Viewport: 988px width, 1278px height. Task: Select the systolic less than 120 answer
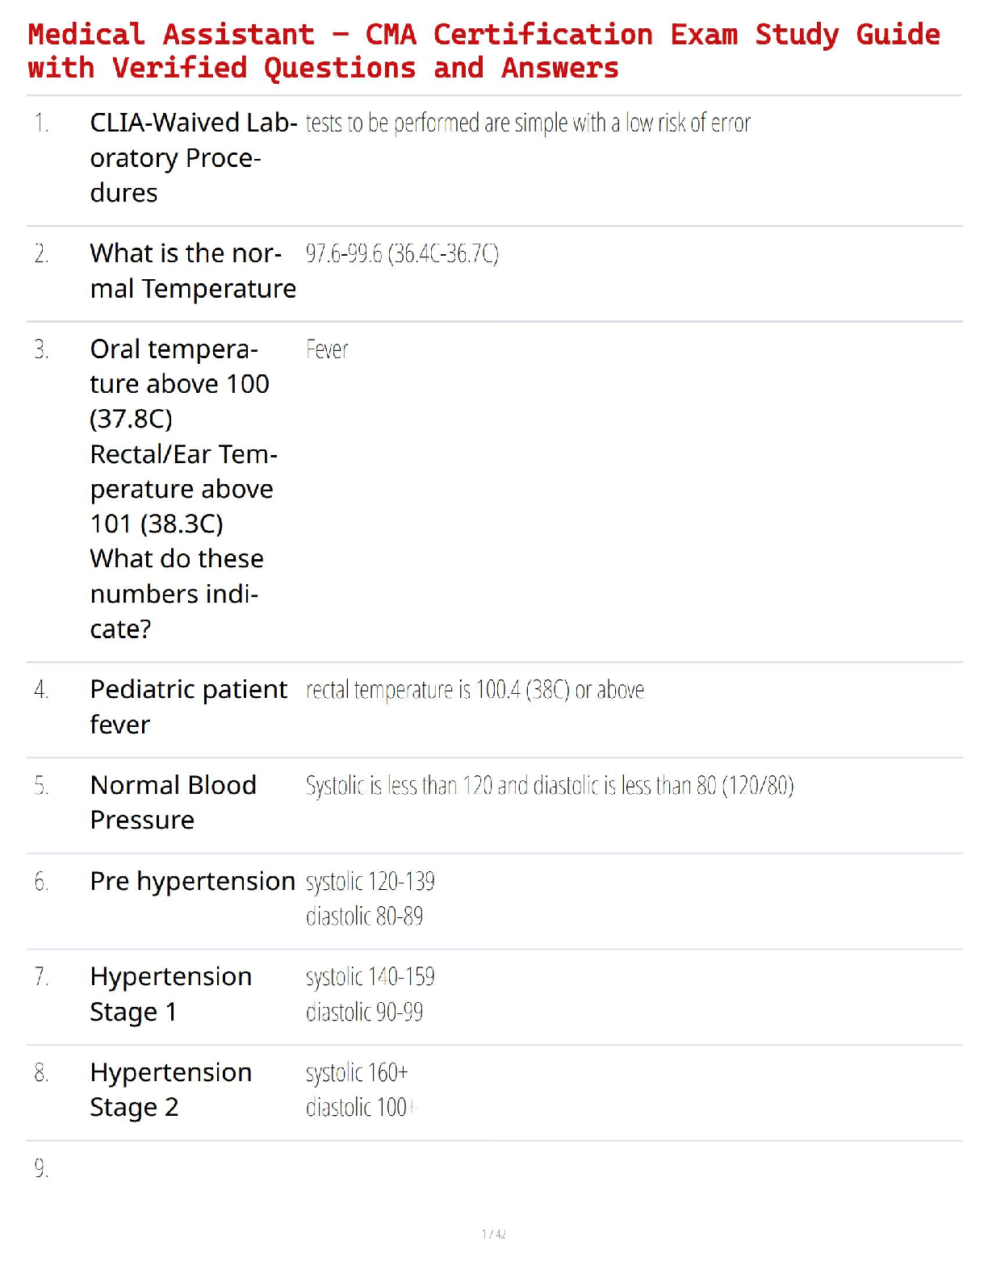[x=549, y=786]
